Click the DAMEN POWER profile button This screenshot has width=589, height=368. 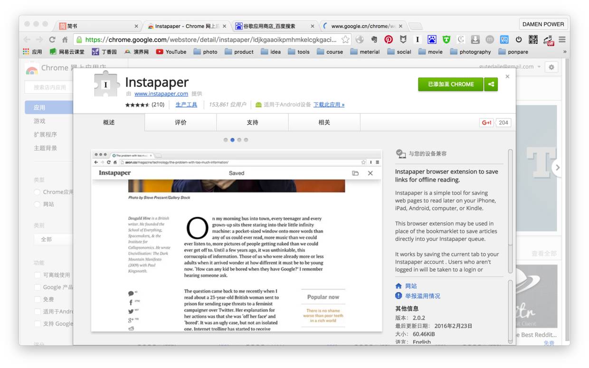pyautogui.click(x=543, y=24)
